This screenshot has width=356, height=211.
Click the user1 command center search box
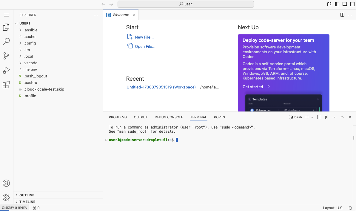pyautogui.click(x=186, y=4)
